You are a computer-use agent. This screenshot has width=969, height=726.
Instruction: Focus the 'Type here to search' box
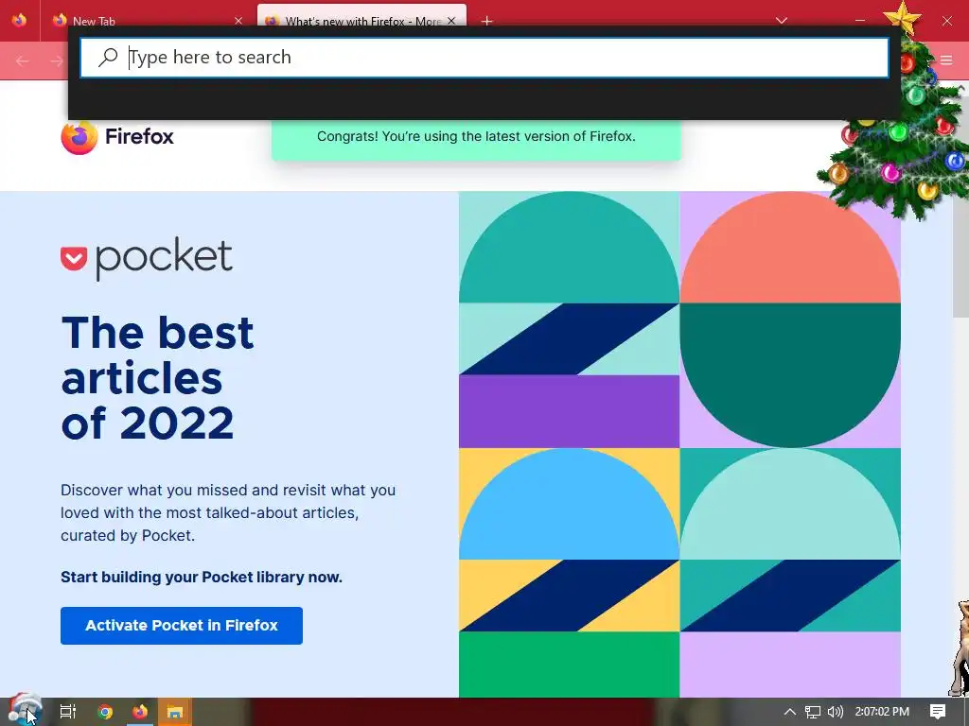484,58
